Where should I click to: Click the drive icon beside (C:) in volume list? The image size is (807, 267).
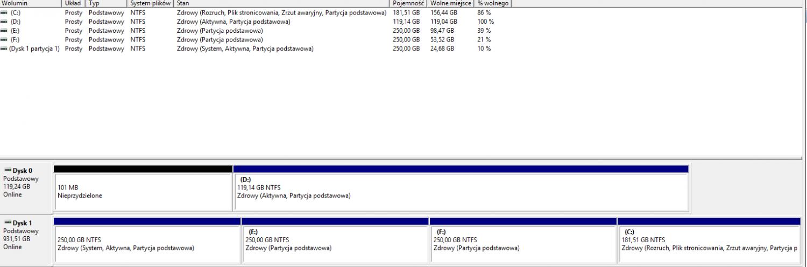[x=4, y=12]
